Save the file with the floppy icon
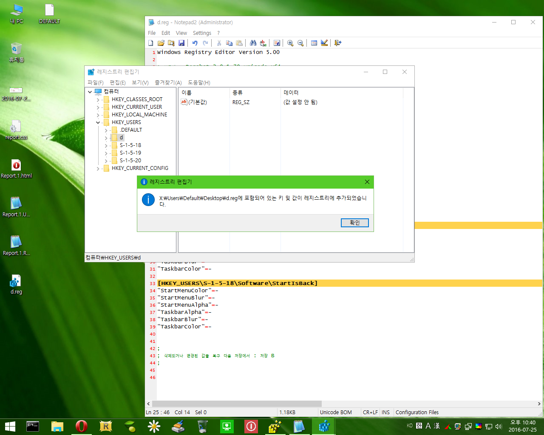The width and height of the screenshot is (544, 435). click(181, 43)
